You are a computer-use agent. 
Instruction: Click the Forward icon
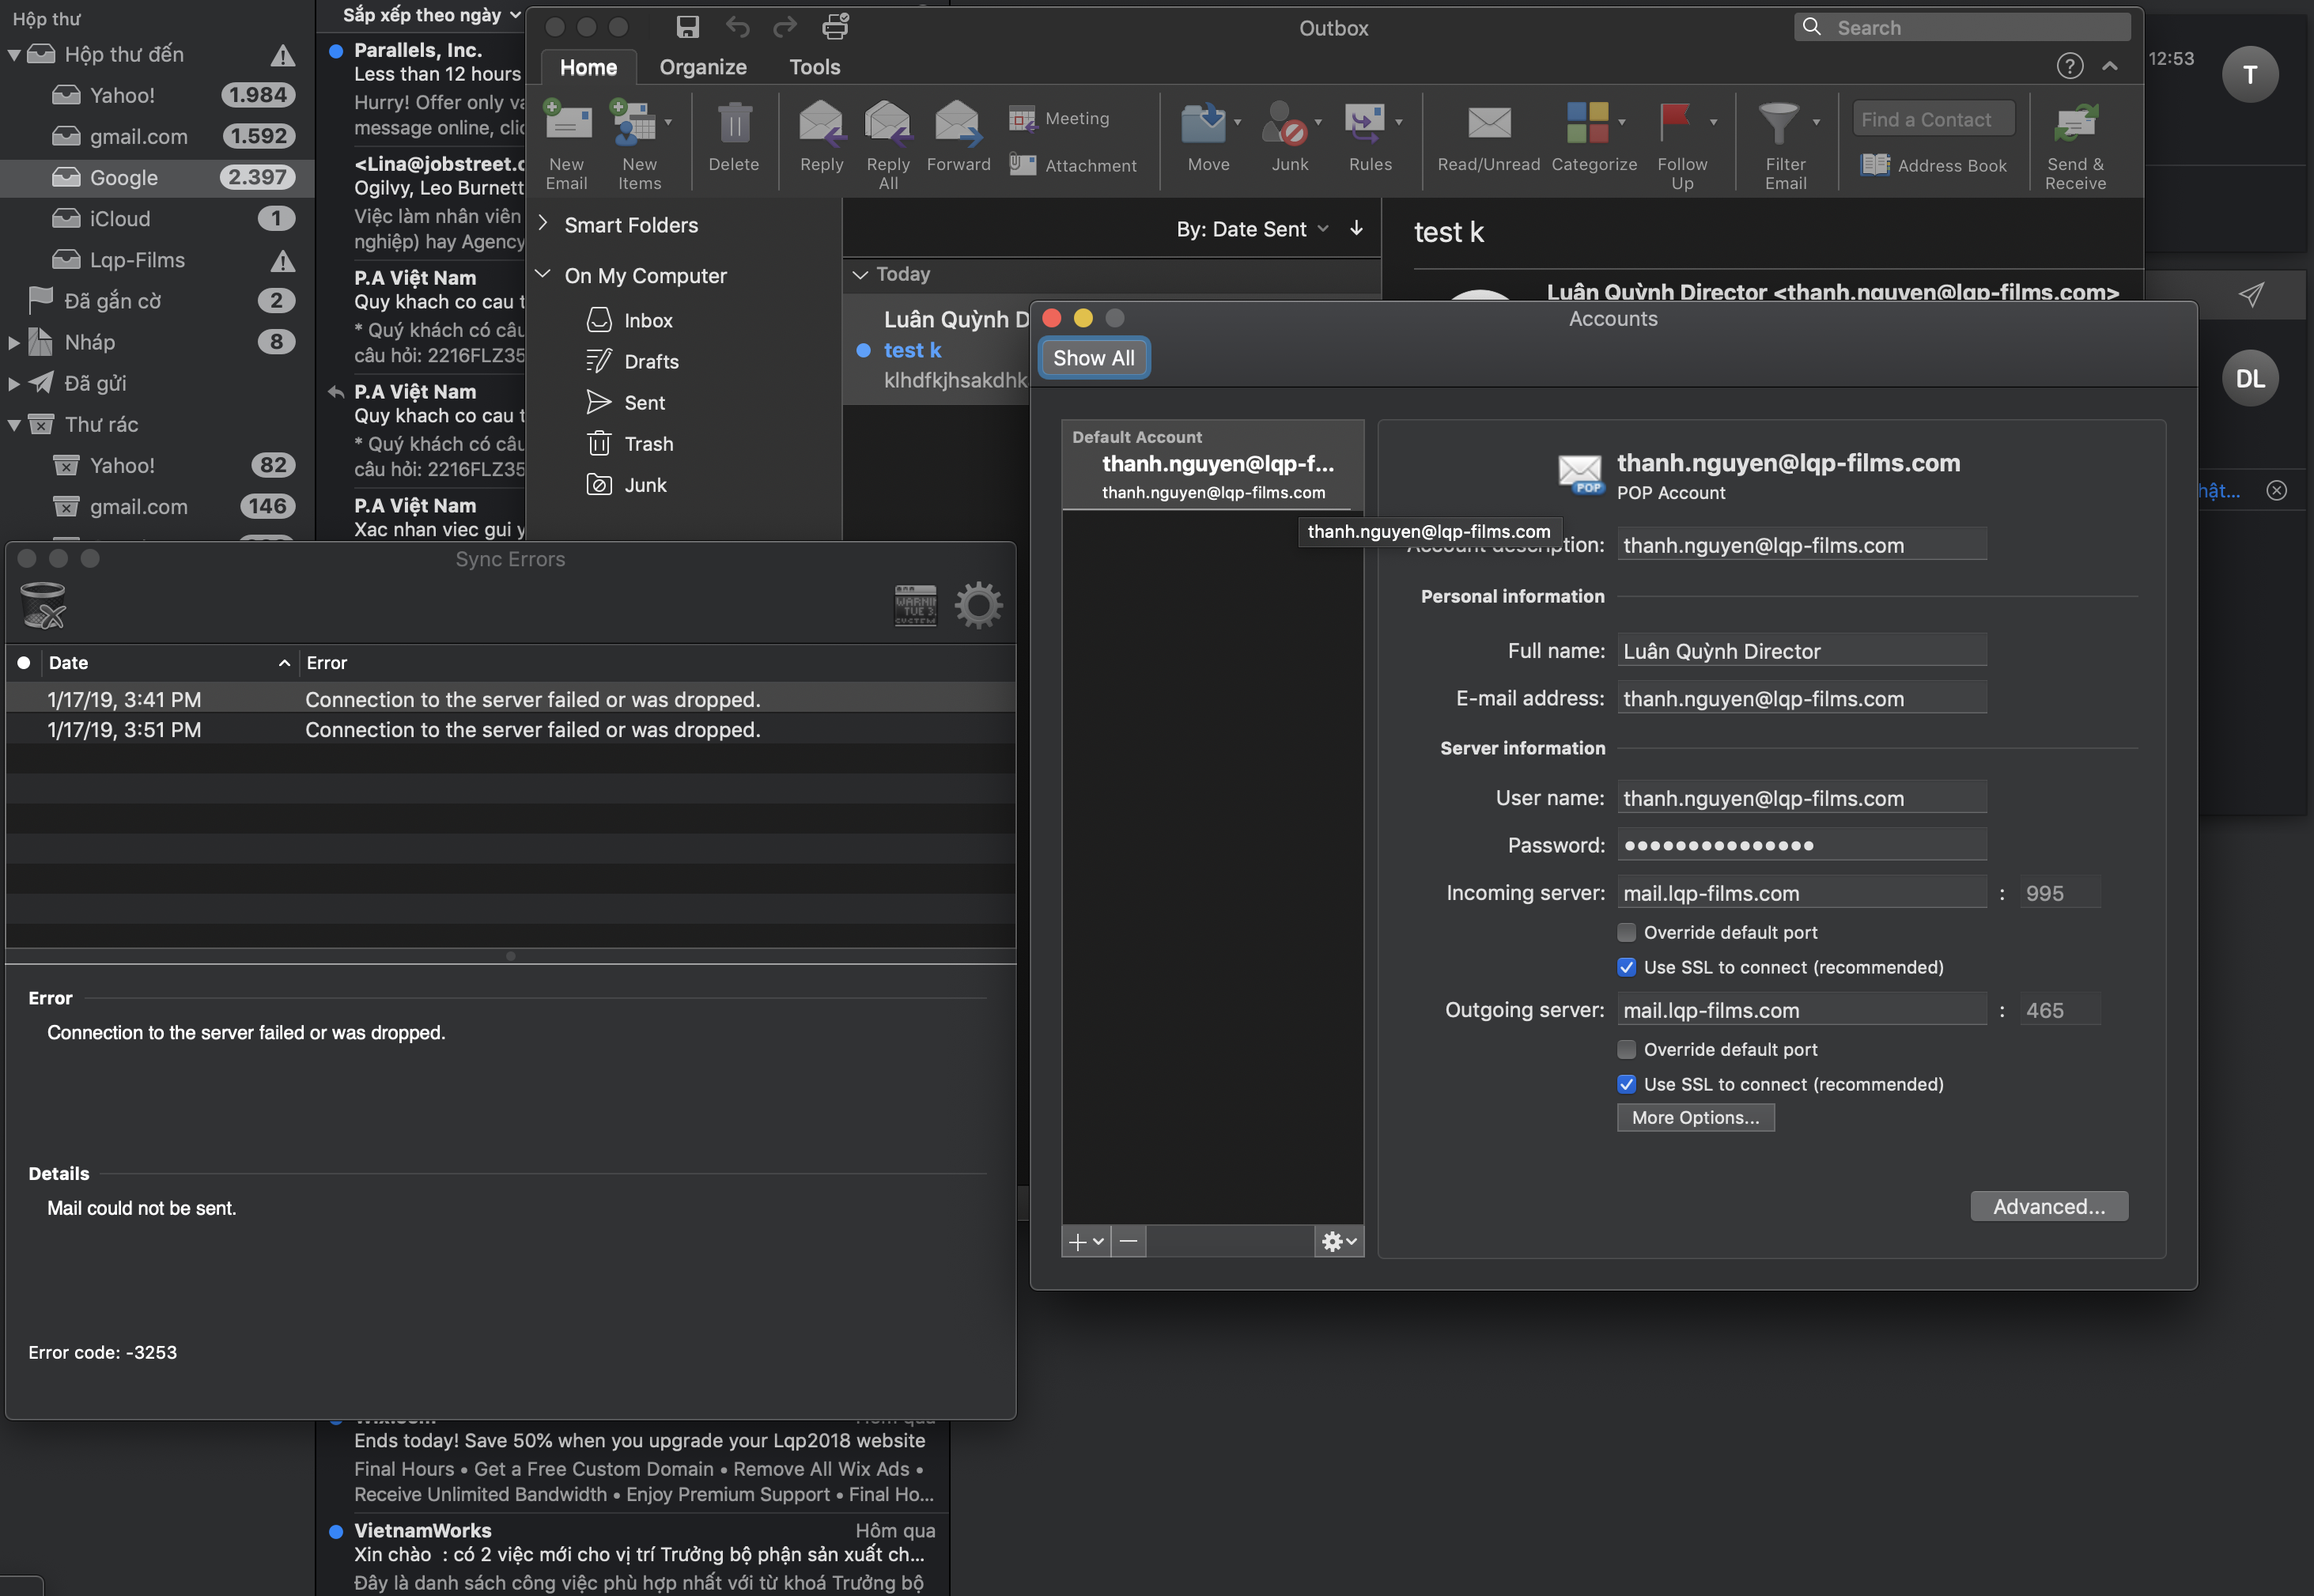point(957,124)
